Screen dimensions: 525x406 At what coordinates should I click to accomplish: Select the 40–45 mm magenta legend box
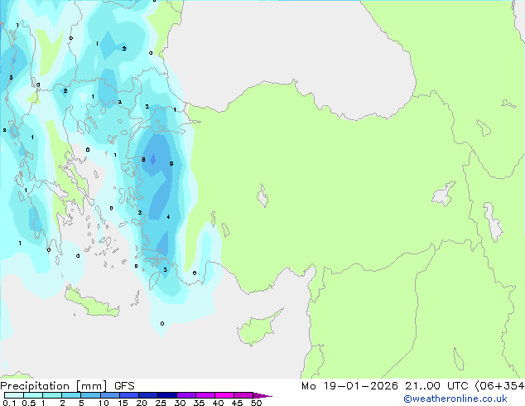[x=224, y=395]
